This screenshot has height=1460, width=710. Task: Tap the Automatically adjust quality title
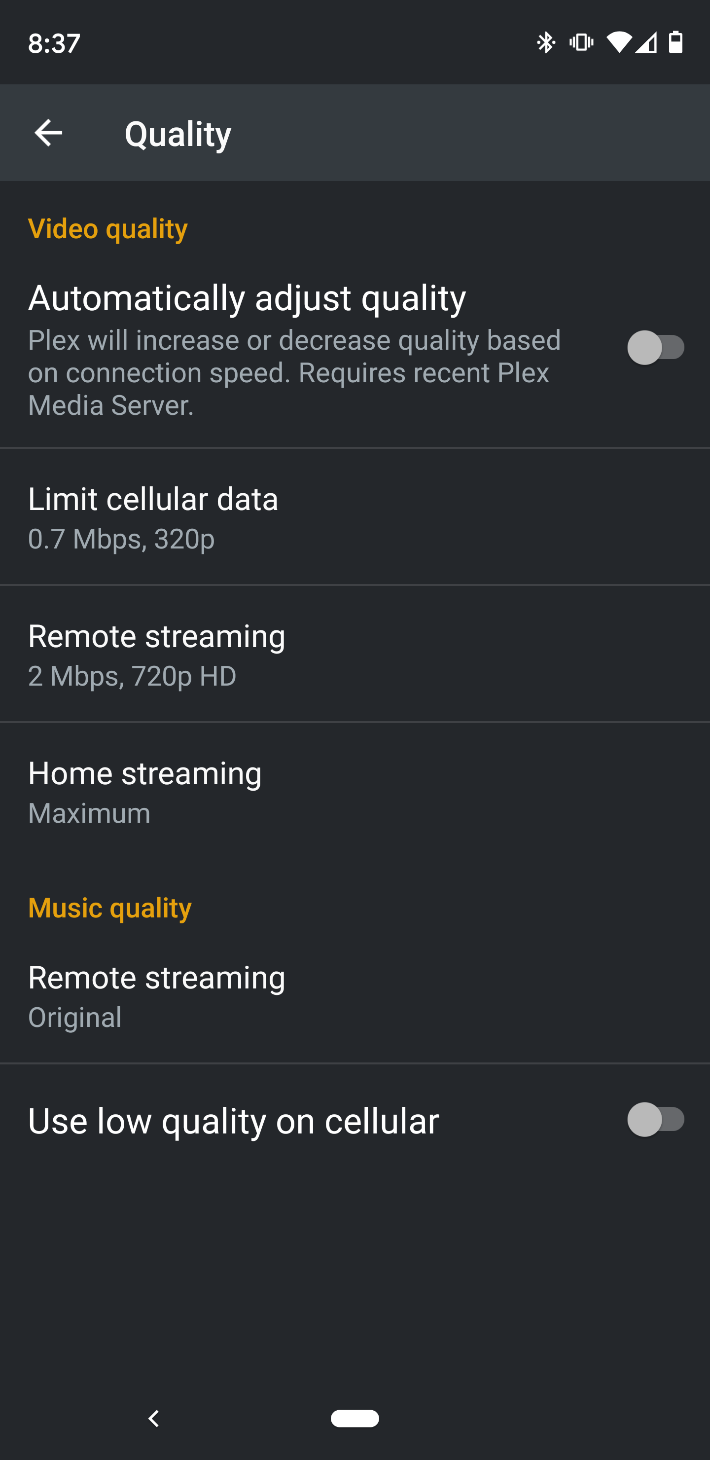tap(247, 297)
